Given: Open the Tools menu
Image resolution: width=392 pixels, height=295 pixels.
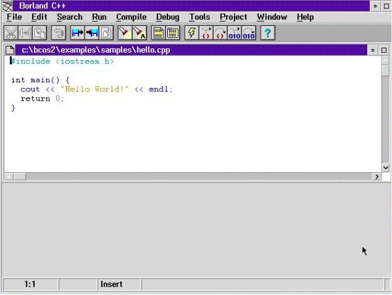Looking at the screenshot, I should [x=199, y=17].
